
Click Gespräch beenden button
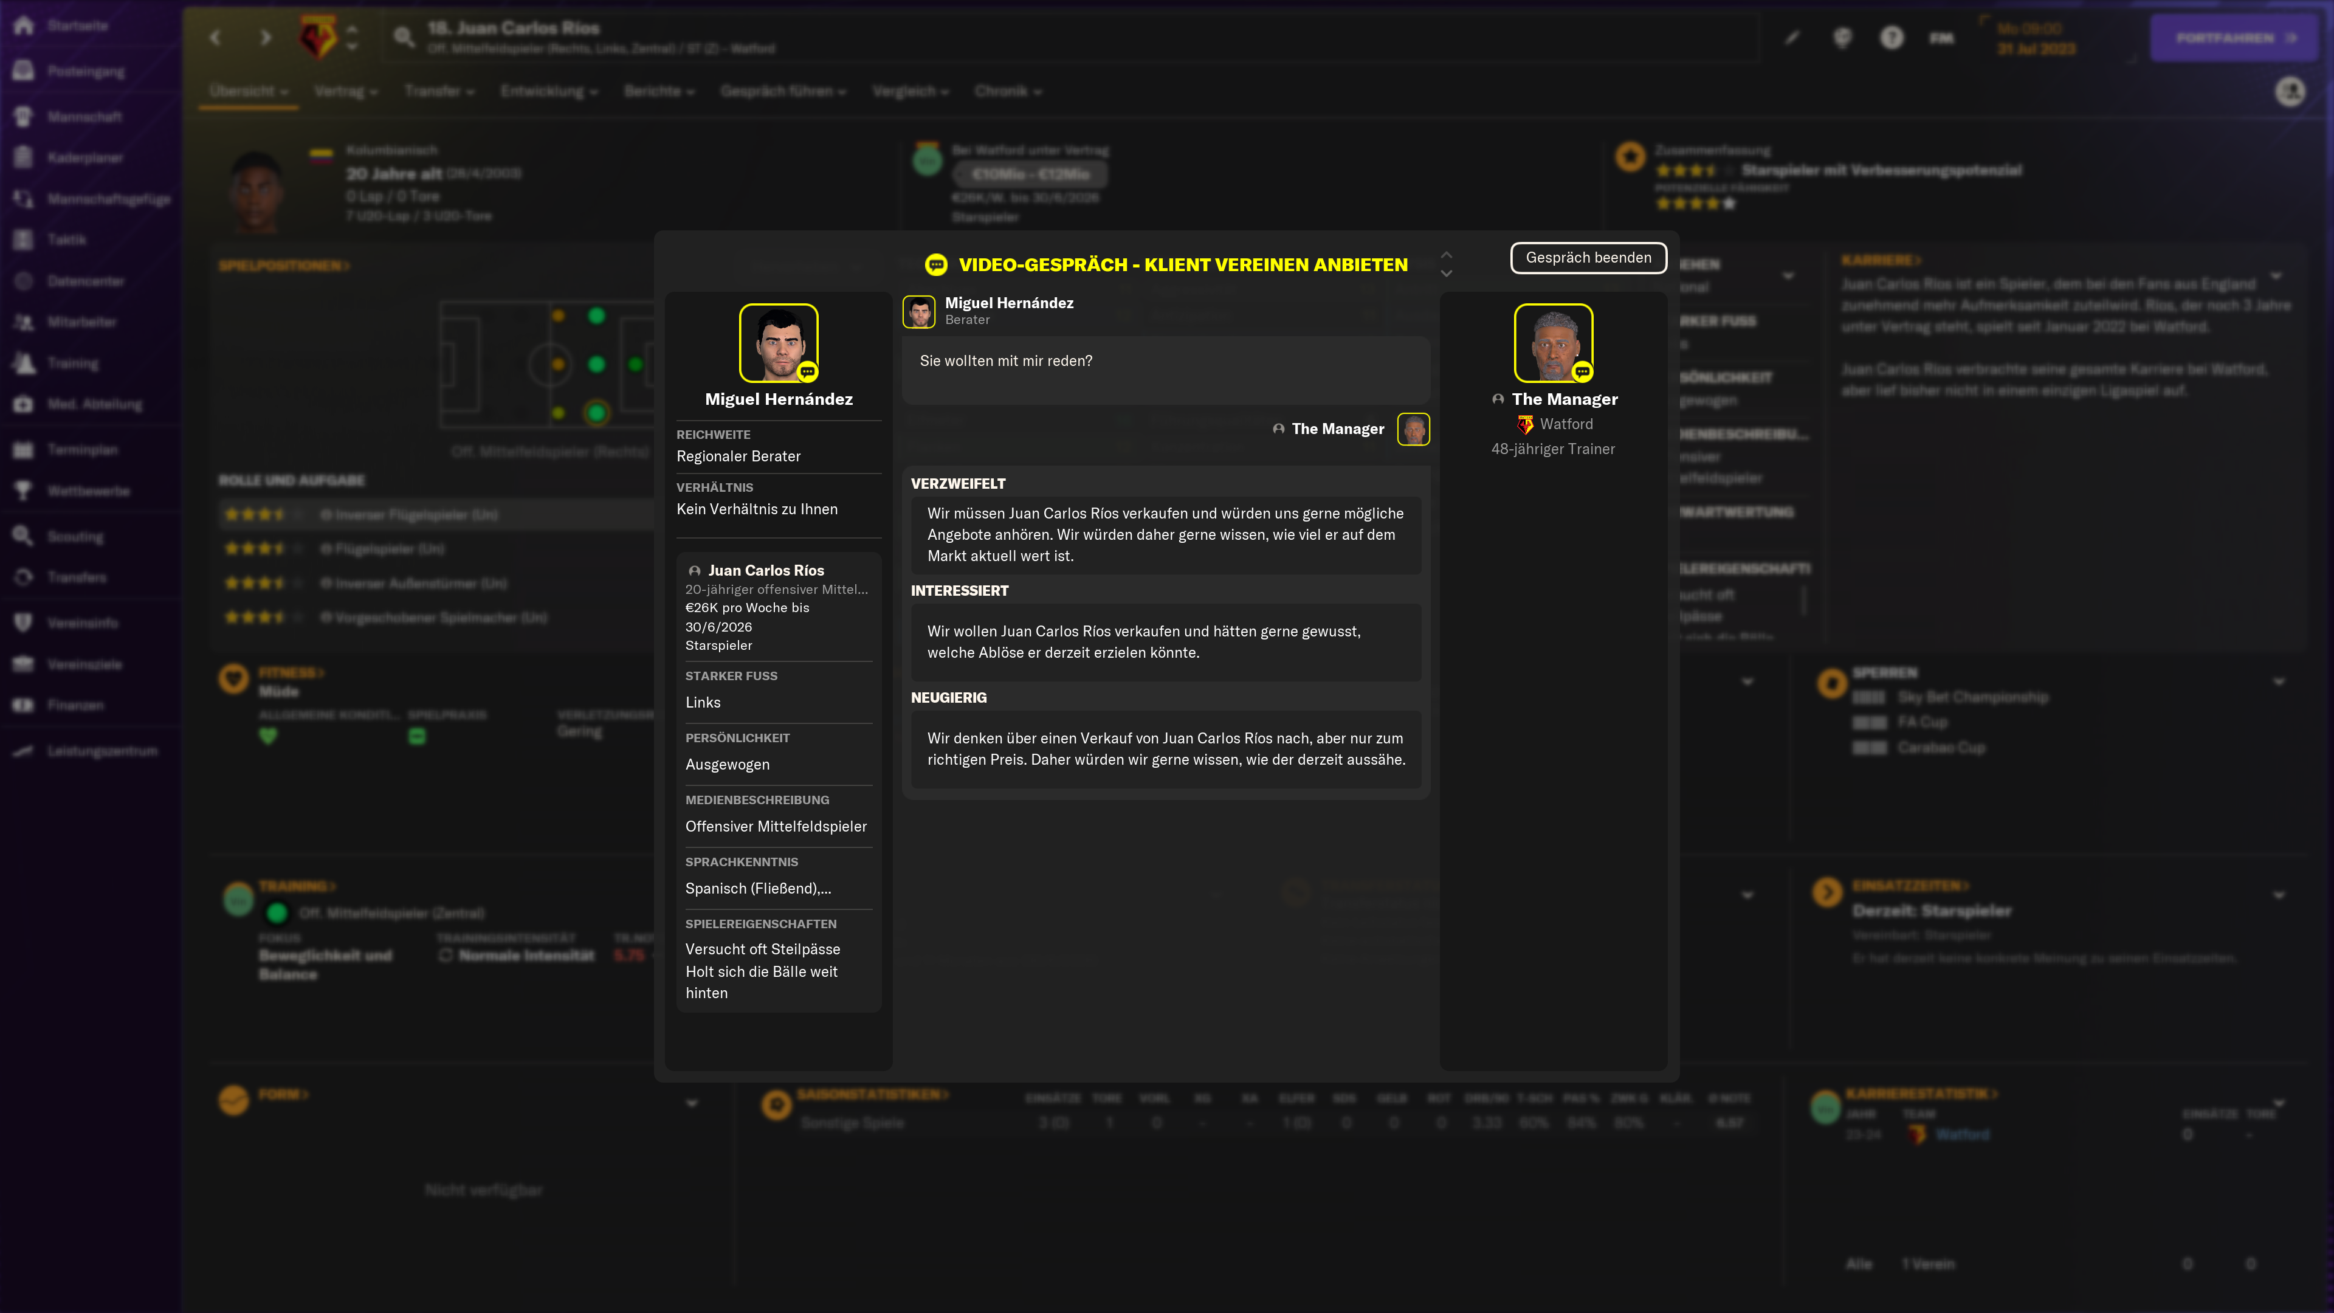[1588, 257]
